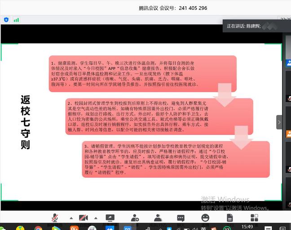The image size is (291, 230).
Task: Click the speaking indicator for 陈建辉
Action: tap(244, 26)
